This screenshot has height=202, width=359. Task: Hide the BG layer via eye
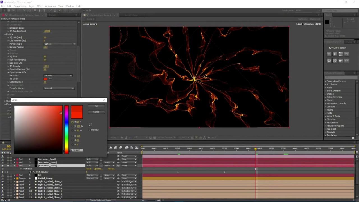click(3, 175)
